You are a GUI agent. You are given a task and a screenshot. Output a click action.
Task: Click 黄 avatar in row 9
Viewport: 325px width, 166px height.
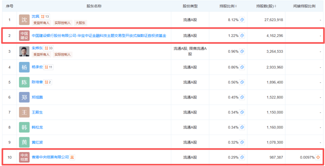24,142
